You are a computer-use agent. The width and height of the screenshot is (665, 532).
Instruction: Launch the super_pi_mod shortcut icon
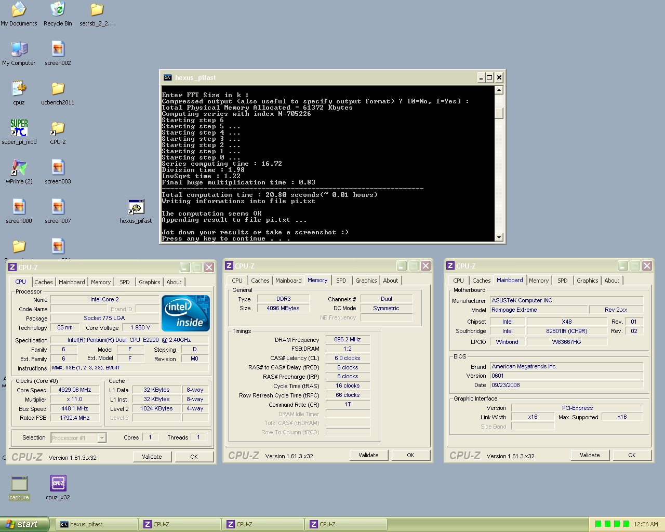click(x=19, y=128)
